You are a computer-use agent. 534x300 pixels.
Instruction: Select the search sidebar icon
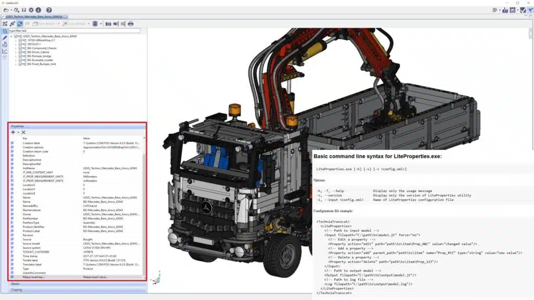click(x=5, y=44)
